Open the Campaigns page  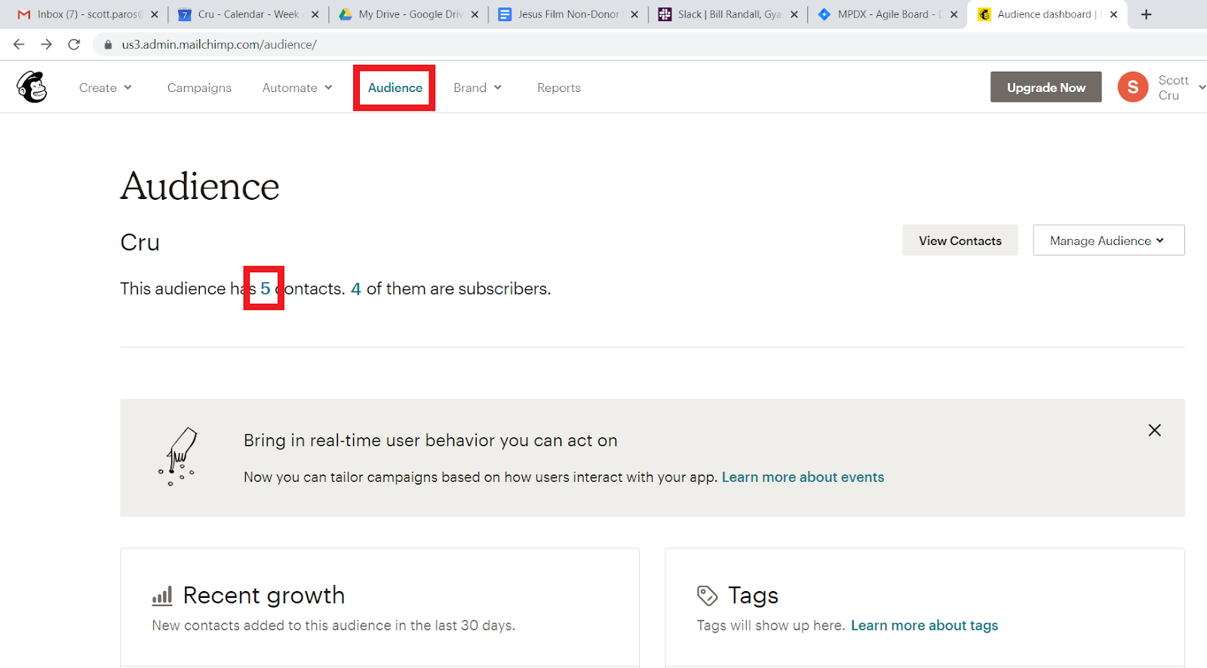pos(199,87)
